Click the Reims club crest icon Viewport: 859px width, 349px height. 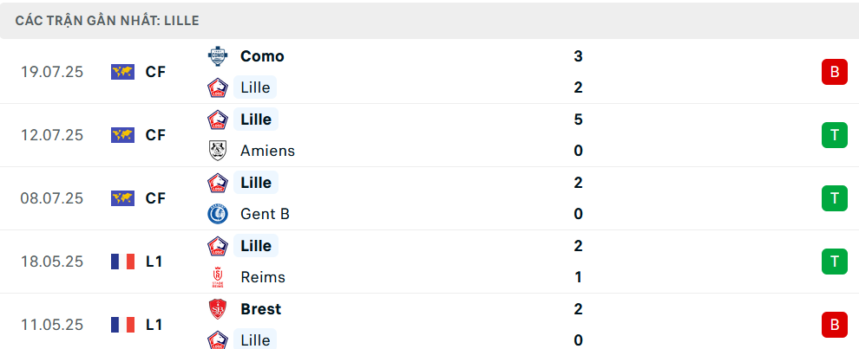tap(218, 277)
